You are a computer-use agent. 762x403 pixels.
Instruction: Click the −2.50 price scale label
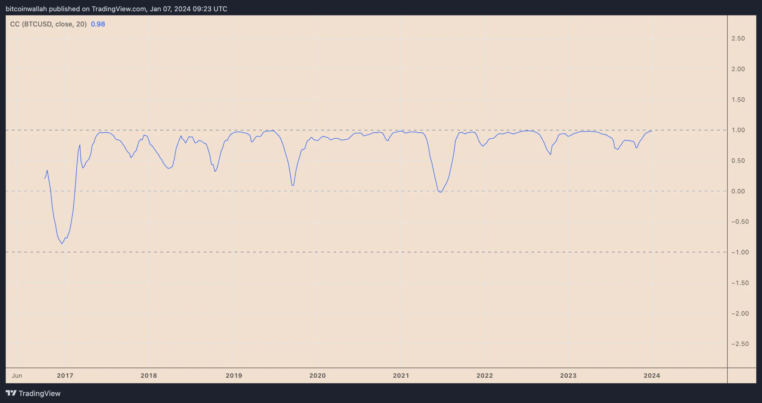click(x=740, y=344)
